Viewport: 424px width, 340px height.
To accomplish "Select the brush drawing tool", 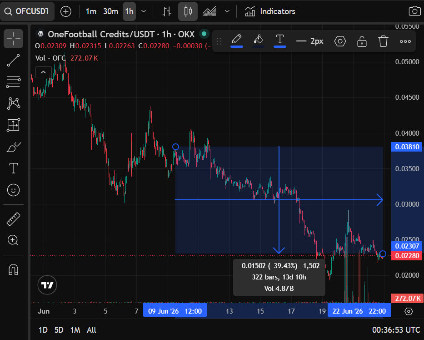I will (13, 147).
